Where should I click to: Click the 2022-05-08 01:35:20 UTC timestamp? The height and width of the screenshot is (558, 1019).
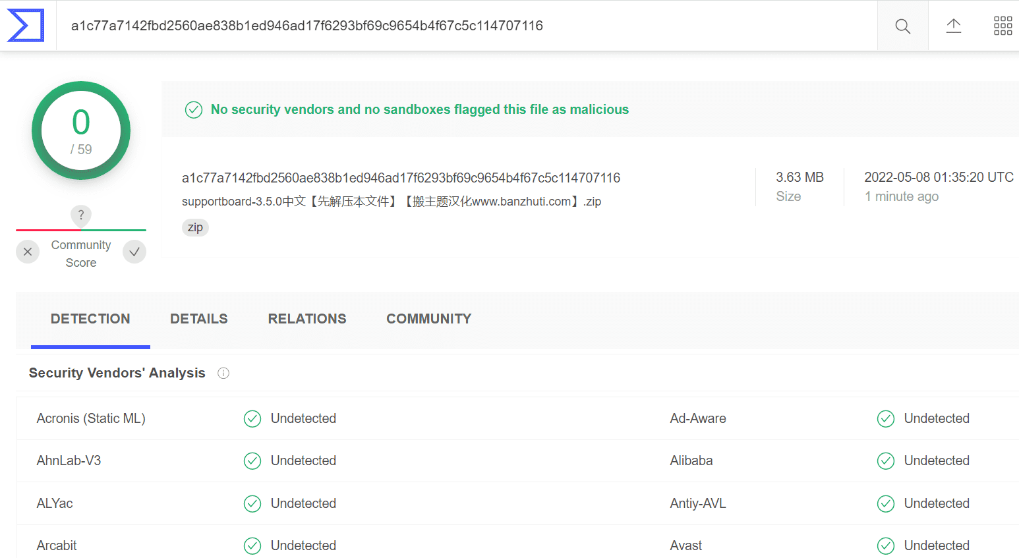(x=939, y=177)
